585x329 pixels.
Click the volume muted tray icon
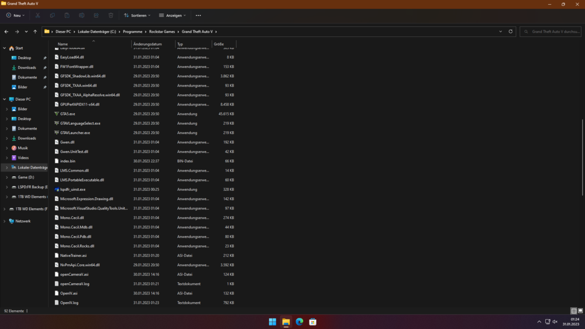(x=555, y=321)
